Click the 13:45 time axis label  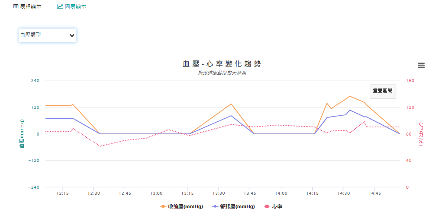coord(249,193)
